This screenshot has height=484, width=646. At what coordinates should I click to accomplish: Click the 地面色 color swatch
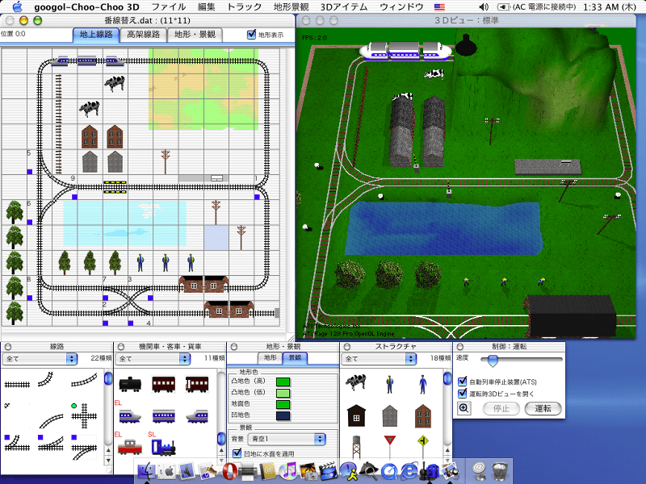click(283, 405)
